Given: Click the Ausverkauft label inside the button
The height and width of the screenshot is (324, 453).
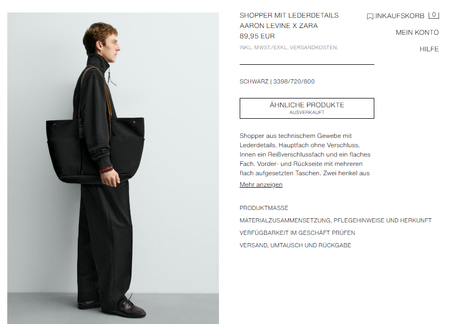Looking at the screenshot, I should 307,112.
